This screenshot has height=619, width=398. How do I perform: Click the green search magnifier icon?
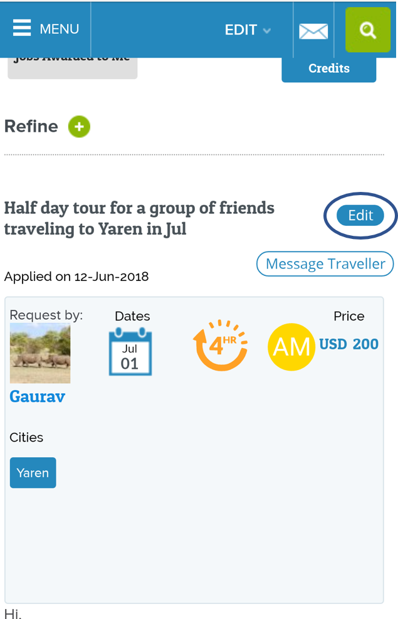[x=368, y=29]
